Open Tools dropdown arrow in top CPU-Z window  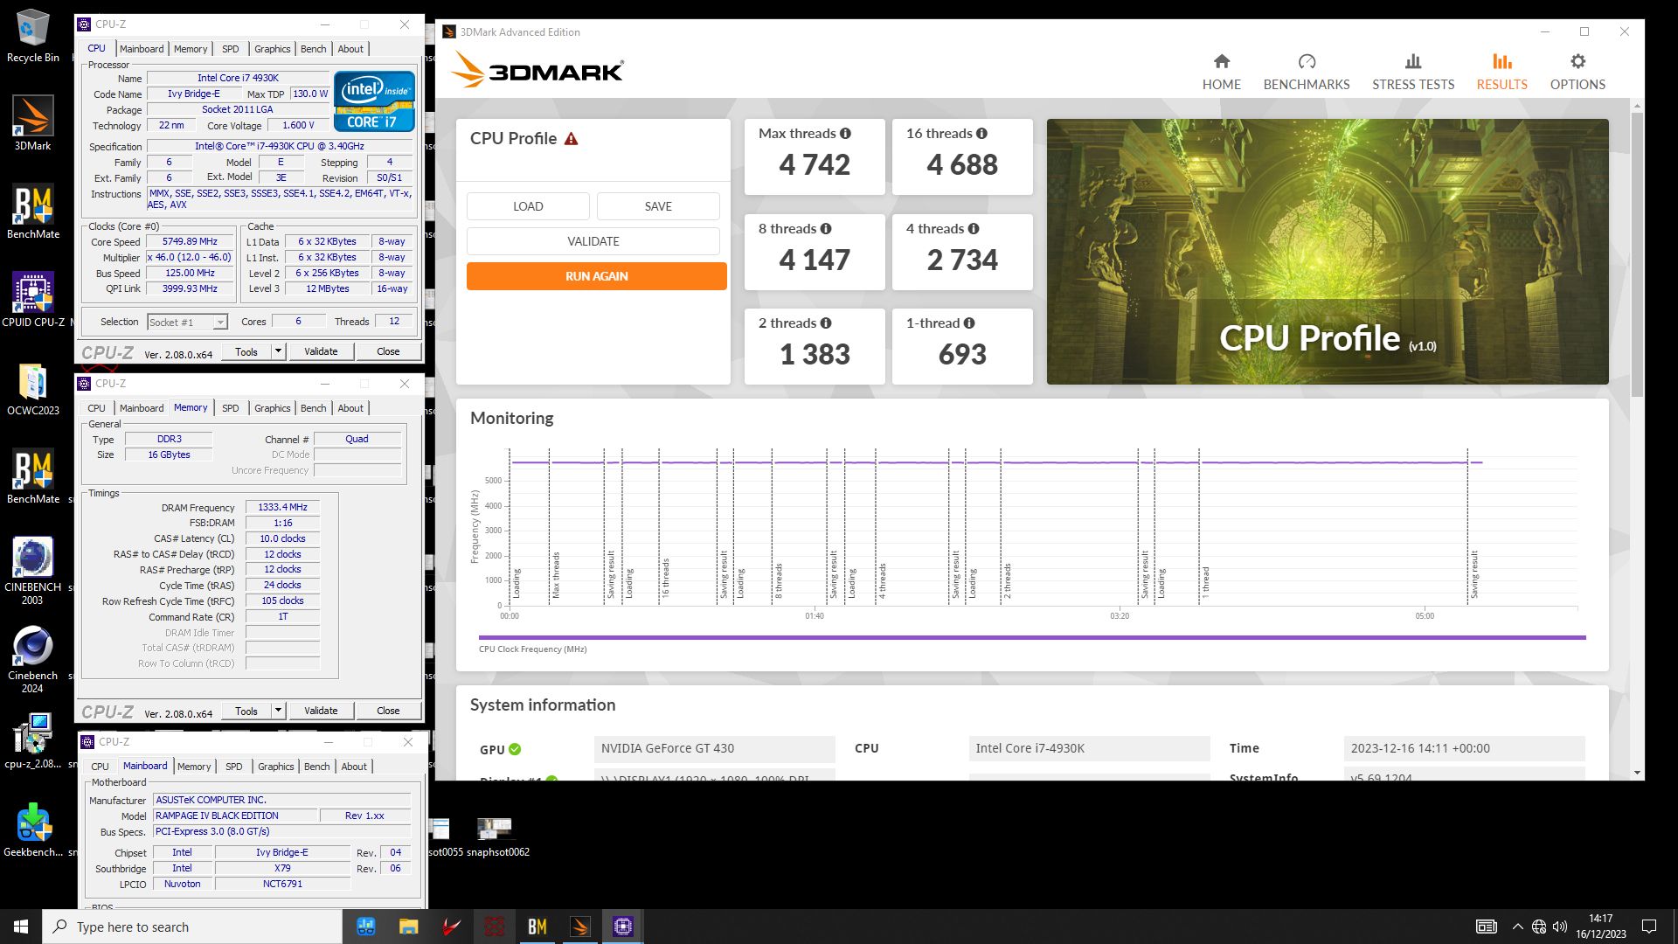278,351
